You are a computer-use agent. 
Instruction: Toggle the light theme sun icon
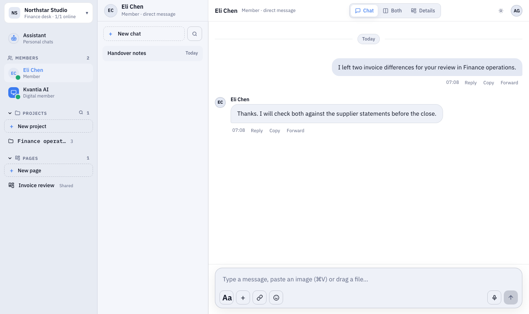tap(501, 11)
